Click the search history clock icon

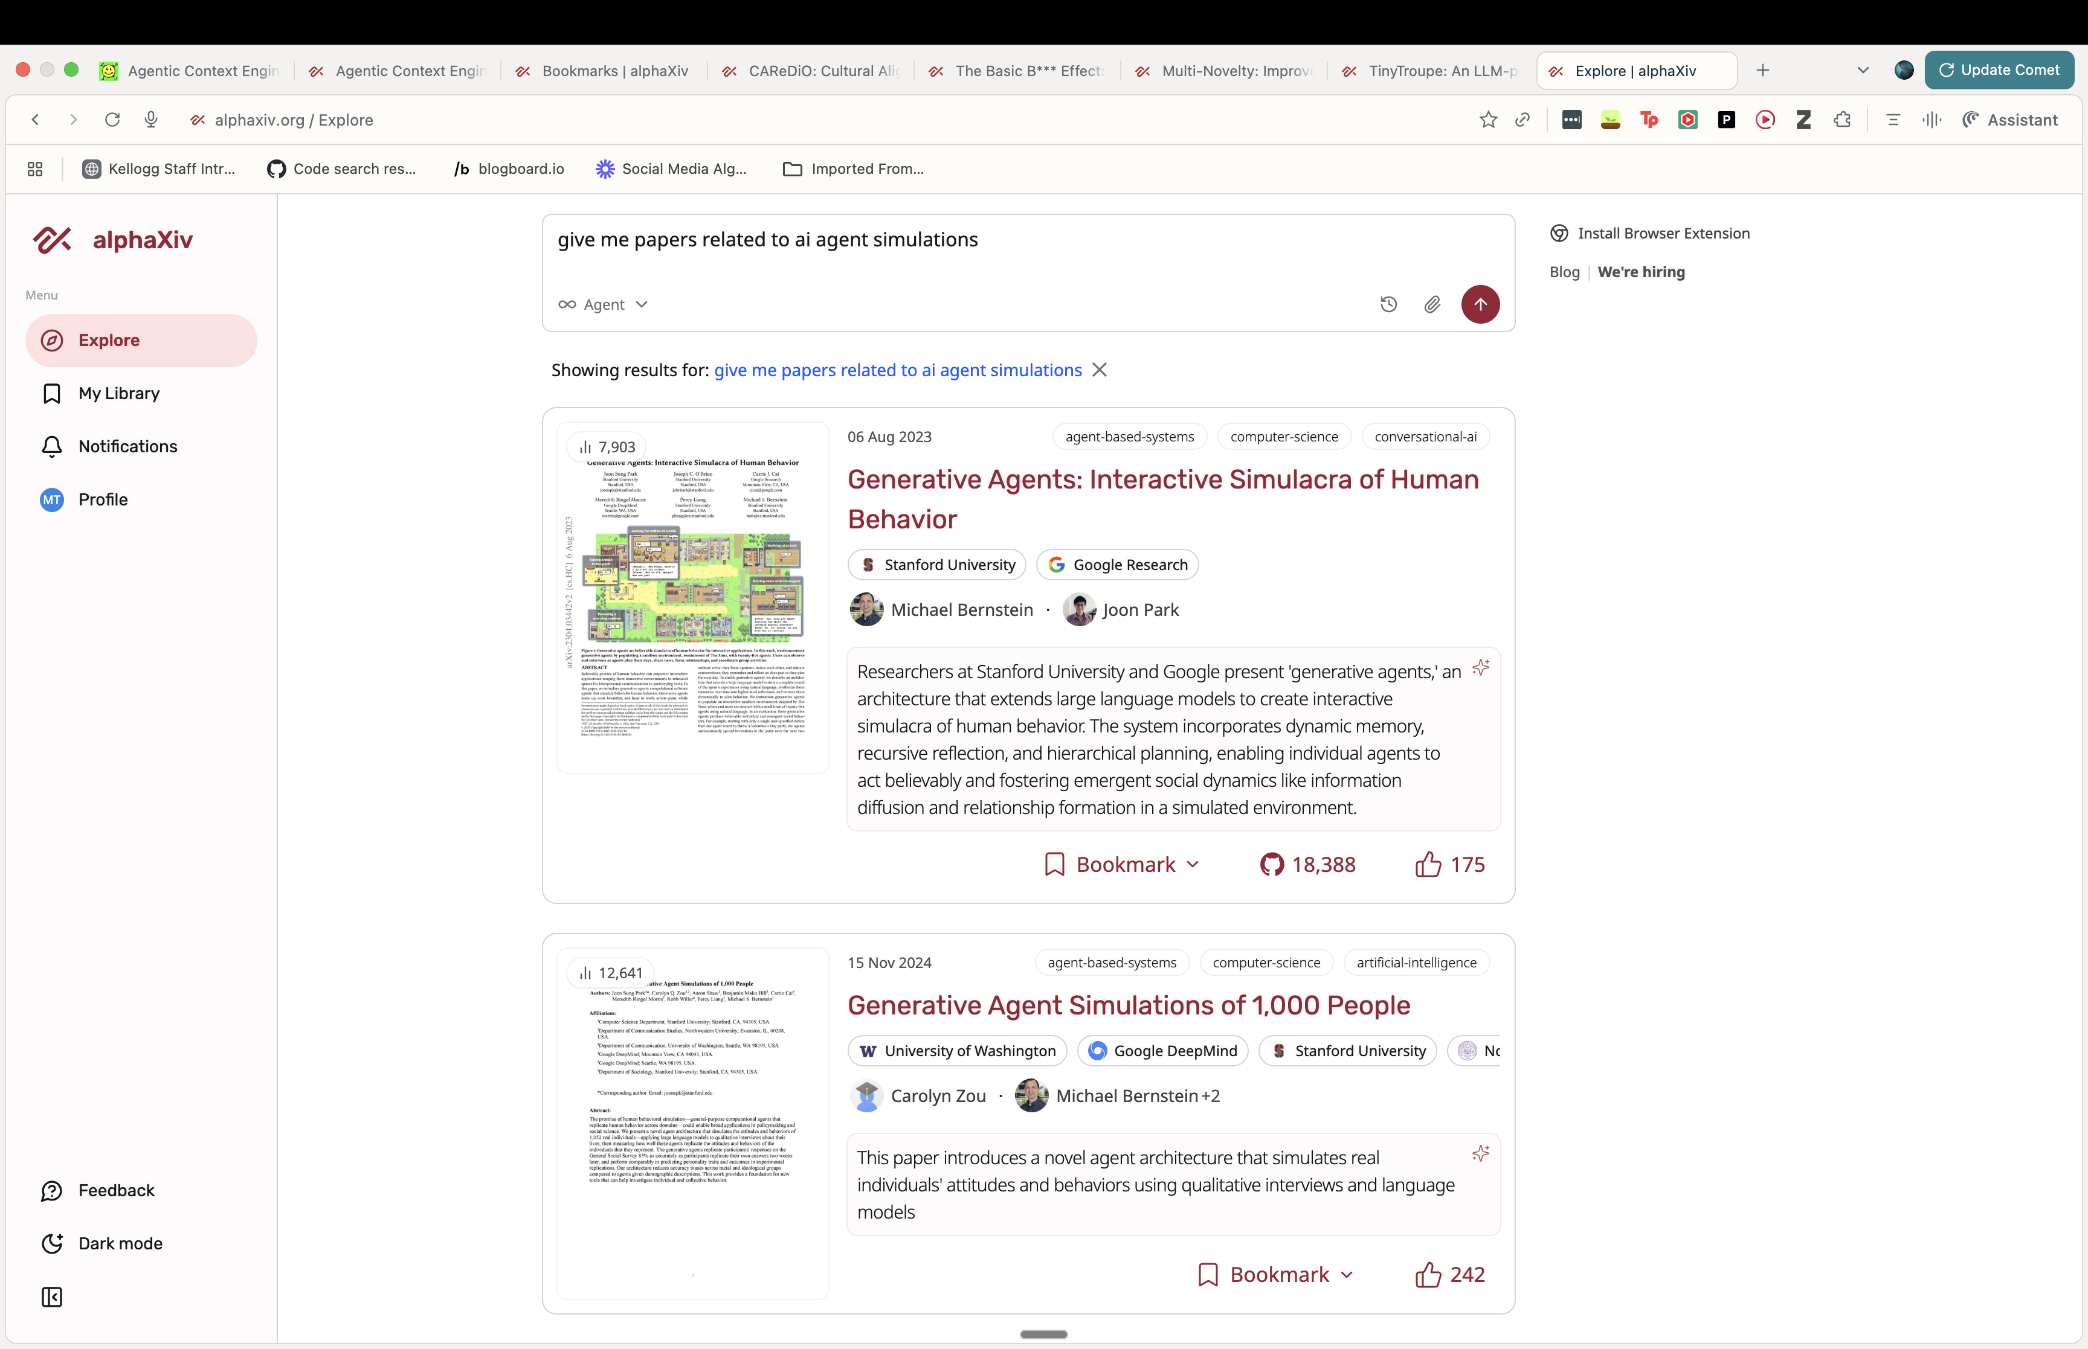(x=1388, y=304)
